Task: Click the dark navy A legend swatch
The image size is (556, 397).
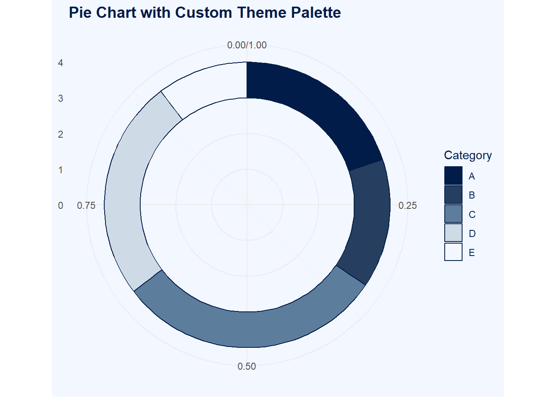Action: coord(453,176)
